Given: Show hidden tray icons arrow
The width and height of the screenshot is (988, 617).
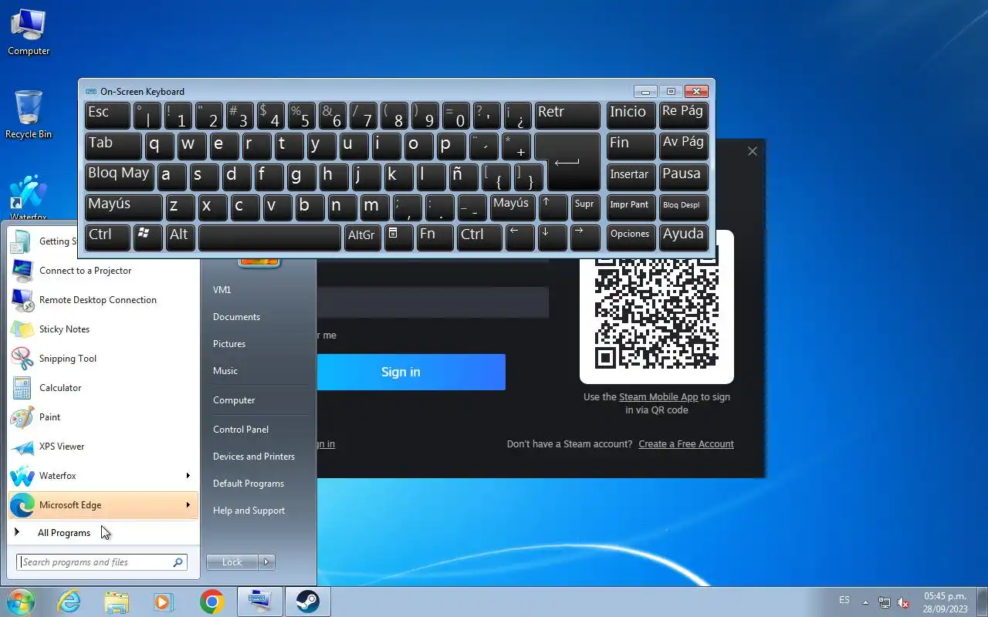Looking at the screenshot, I should pyautogui.click(x=865, y=602).
